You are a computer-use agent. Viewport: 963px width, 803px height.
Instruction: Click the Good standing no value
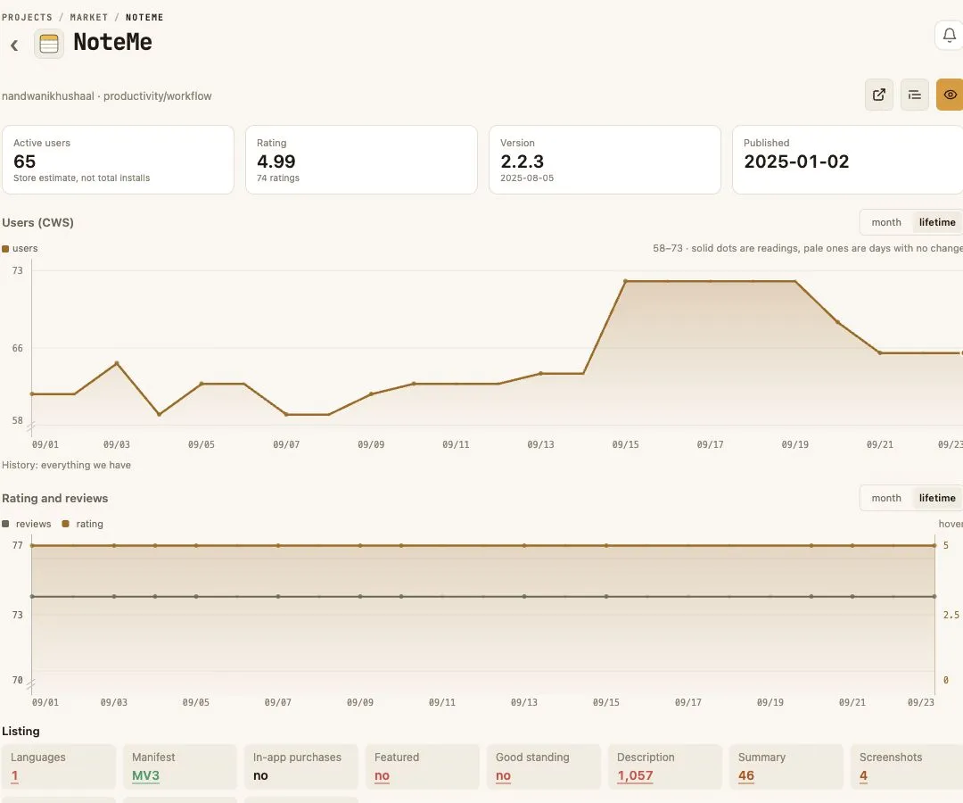tap(503, 776)
